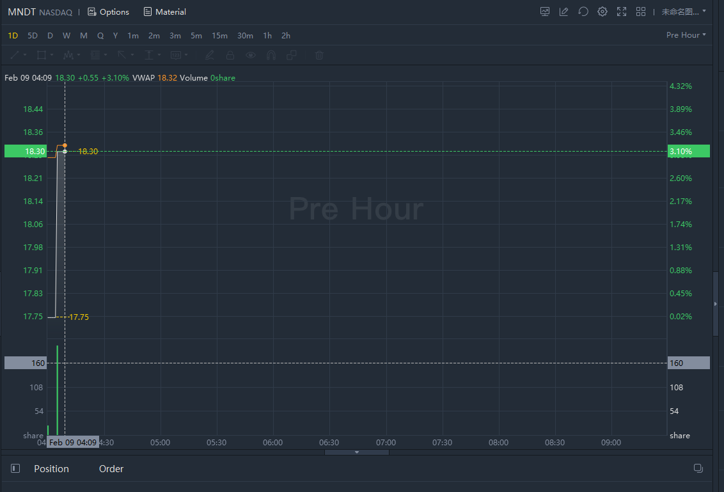724x492 pixels.
Task: Click the MNDT ticker symbol
Action: 22,12
